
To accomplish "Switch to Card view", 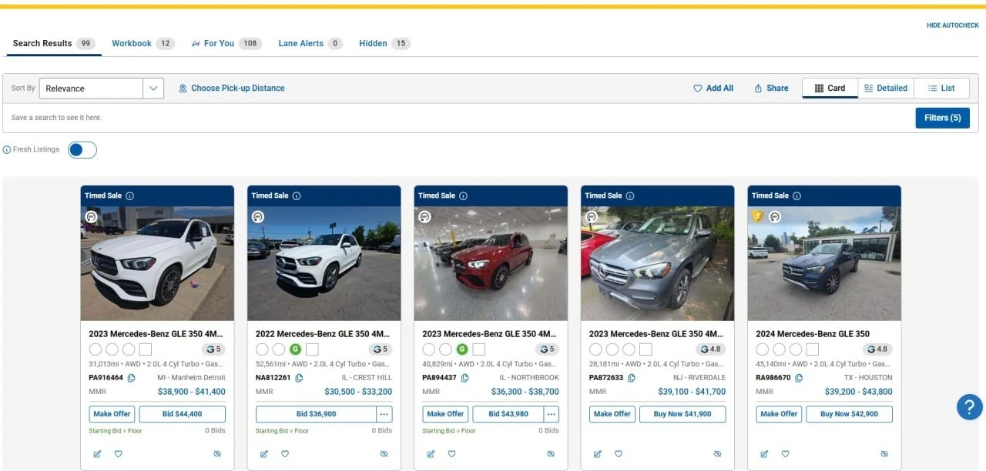I will (x=830, y=89).
